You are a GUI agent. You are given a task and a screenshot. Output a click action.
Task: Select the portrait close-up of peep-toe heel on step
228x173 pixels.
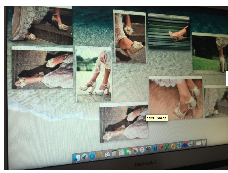pyautogui.click(x=130, y=36)
